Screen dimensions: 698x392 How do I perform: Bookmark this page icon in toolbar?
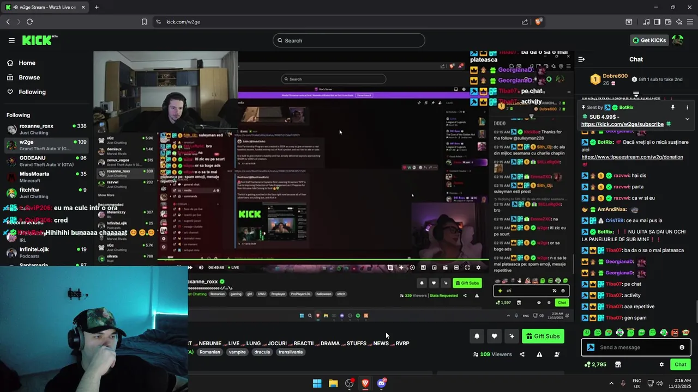click(x=144, y=22)
